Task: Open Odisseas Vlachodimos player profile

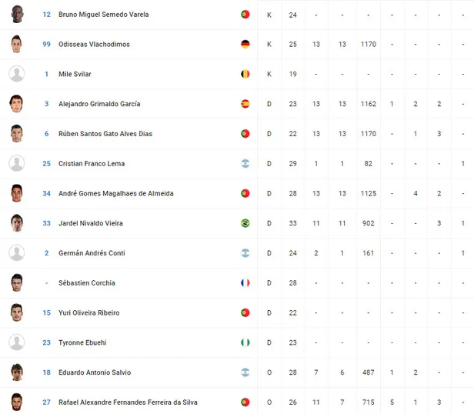Action: (94, 45)
